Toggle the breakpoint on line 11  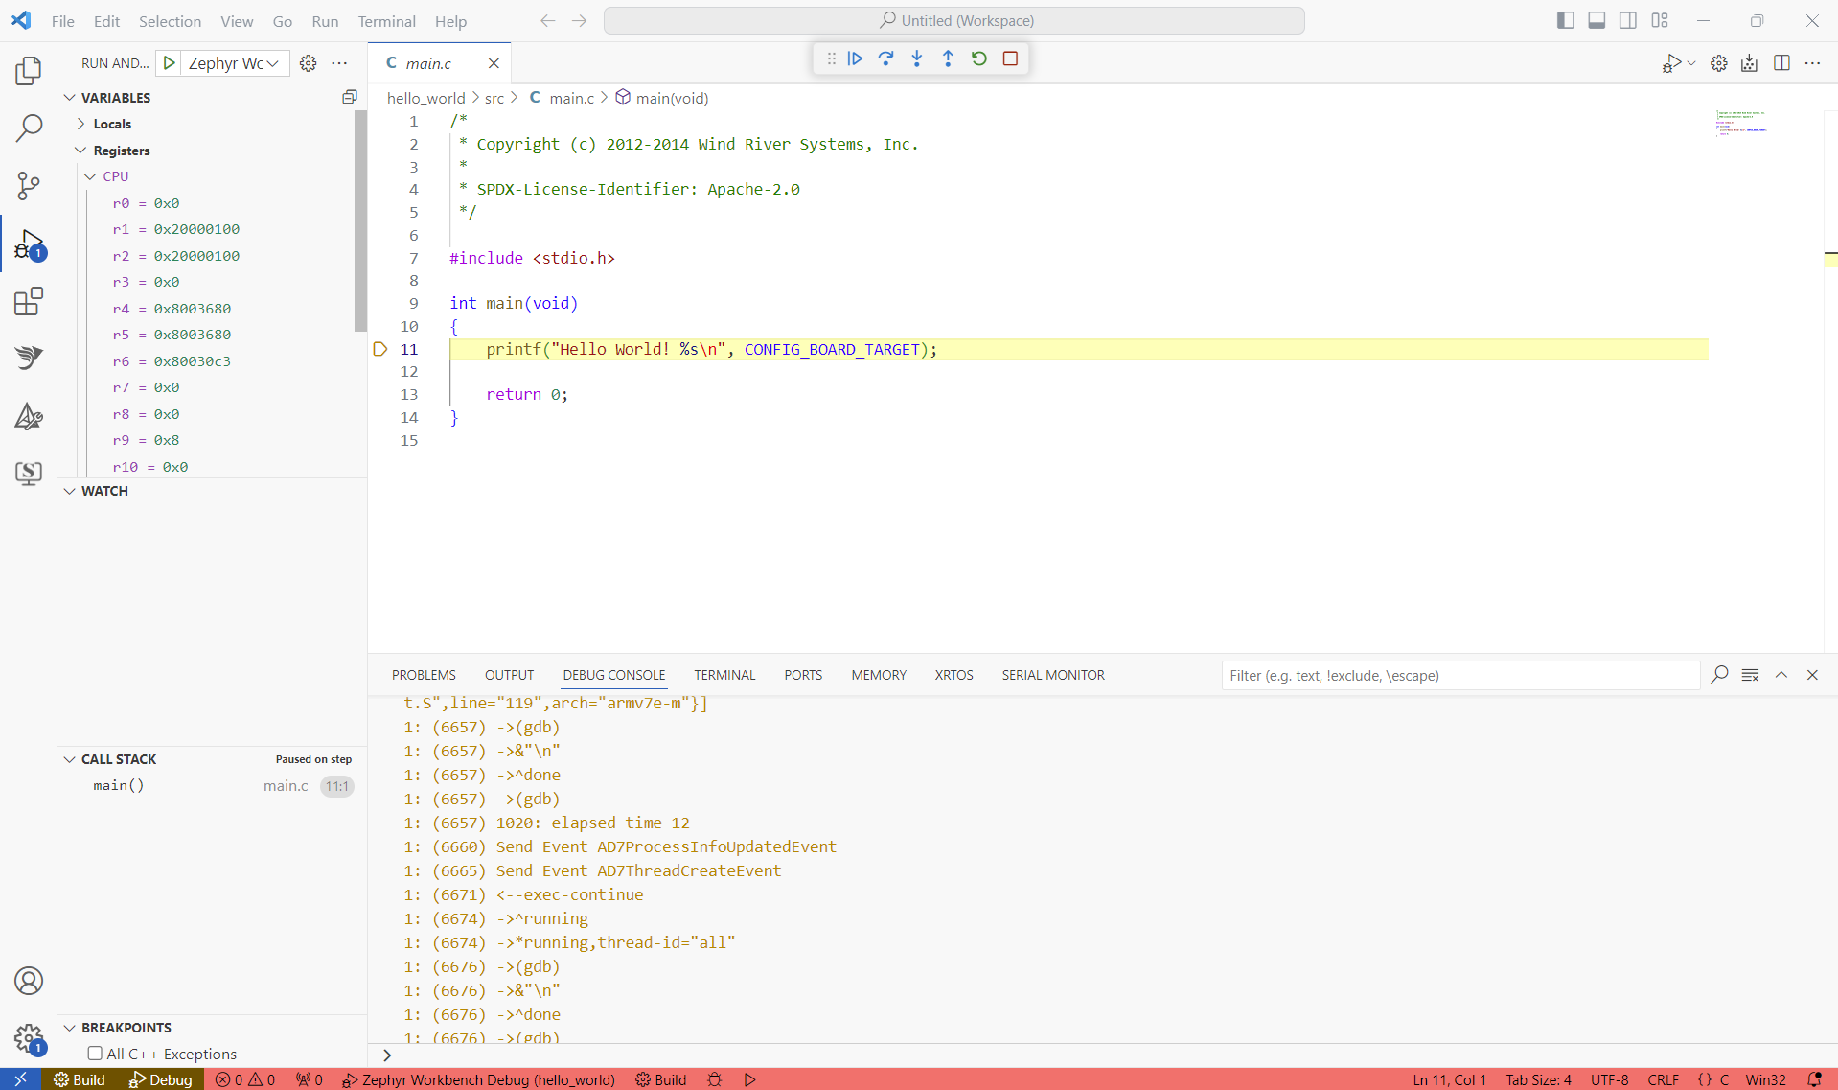pos(380,349)
